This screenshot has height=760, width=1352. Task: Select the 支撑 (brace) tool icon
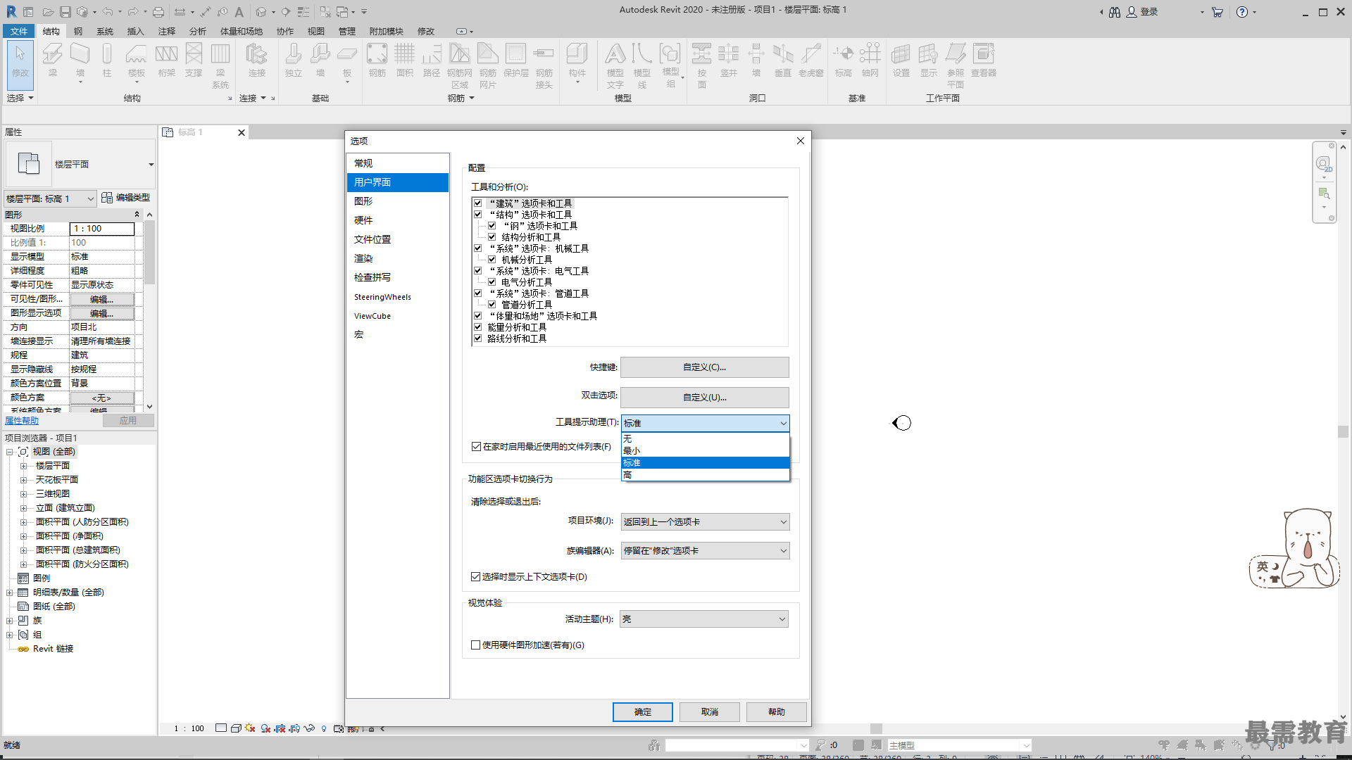click(194, 60)
